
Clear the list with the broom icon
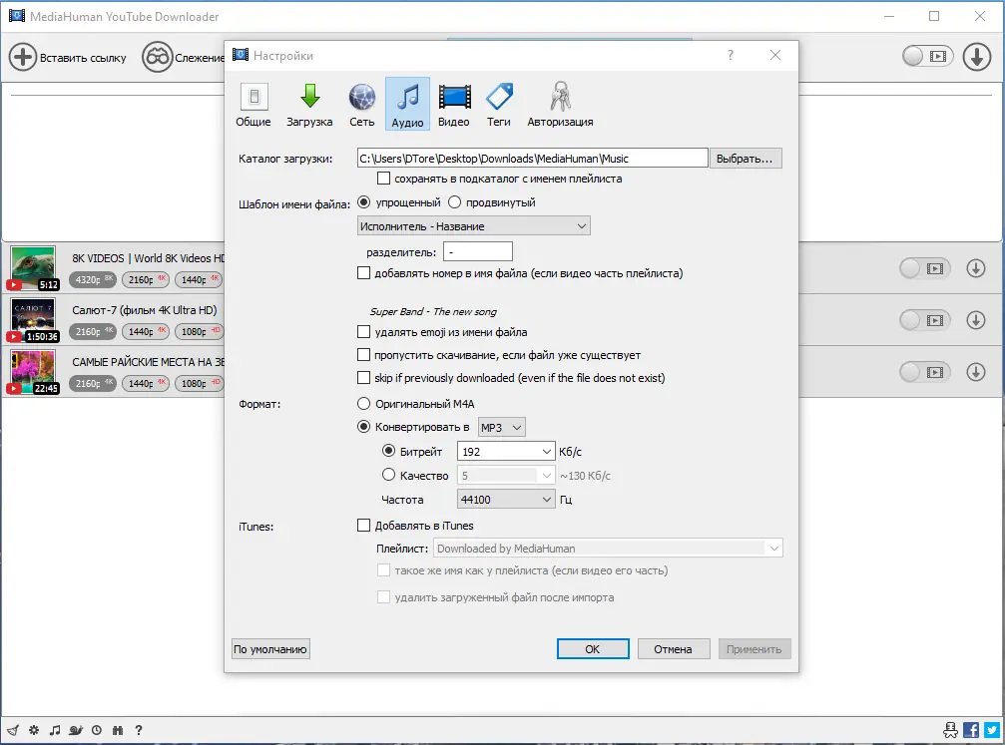pyautogui.click(x=13, y=730)
